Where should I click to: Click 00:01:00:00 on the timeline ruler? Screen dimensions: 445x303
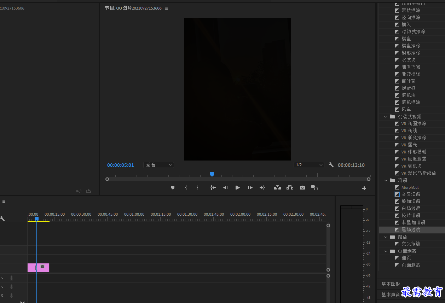(x=134, y=214)
